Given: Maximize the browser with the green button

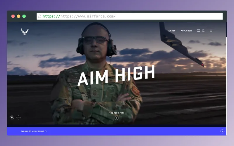Looking at the screenshot, I should pyautogui.click(x=24, y=16).
